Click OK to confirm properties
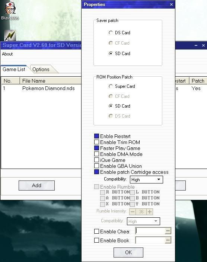 click(128, 252)
